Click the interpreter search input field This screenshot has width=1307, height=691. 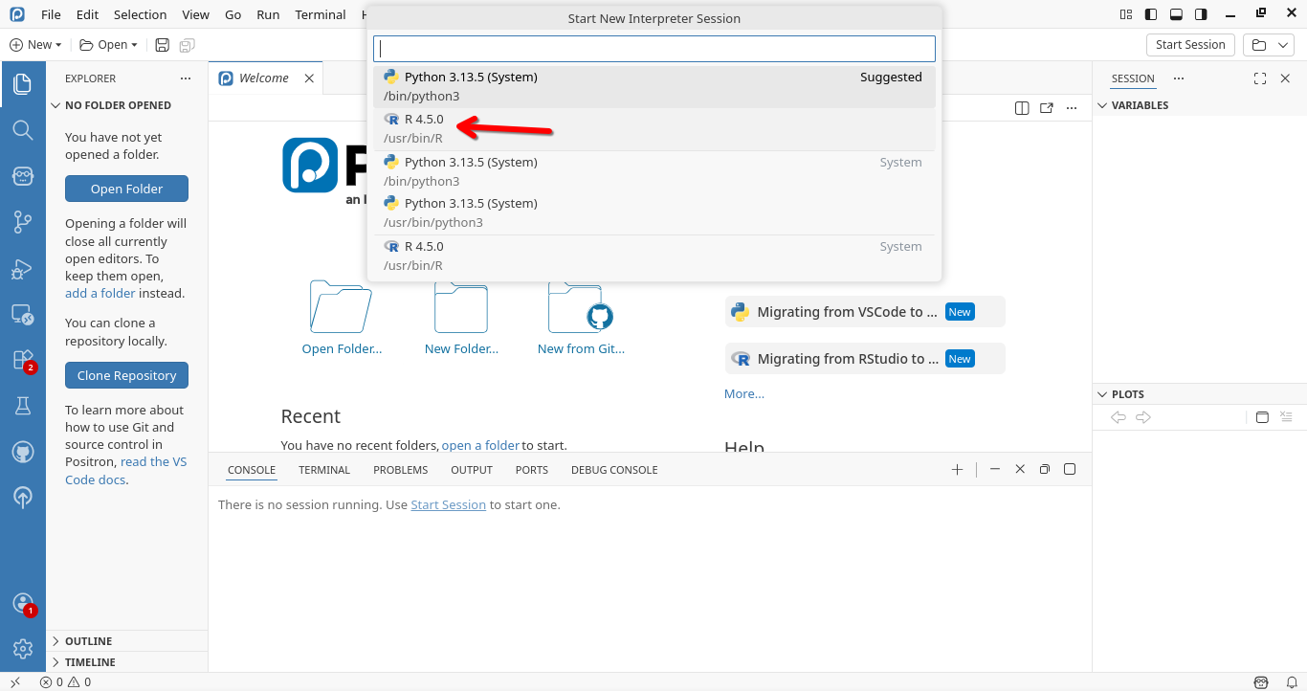[653, 49]
